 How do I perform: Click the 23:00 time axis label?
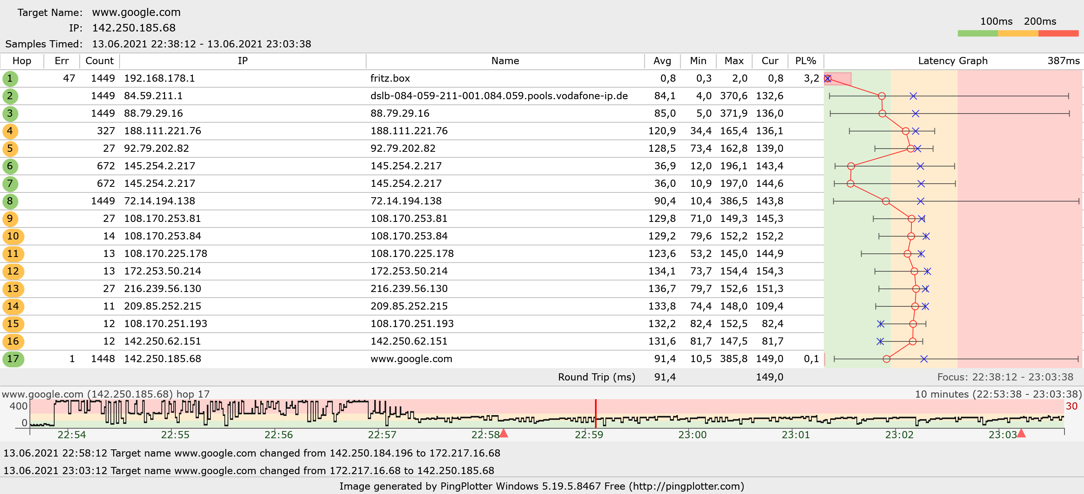(692, 435)
